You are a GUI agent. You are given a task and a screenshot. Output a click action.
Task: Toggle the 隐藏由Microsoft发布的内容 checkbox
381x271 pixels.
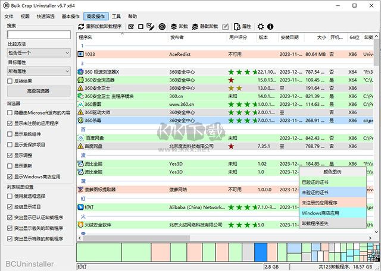click(x=10, y=112)
